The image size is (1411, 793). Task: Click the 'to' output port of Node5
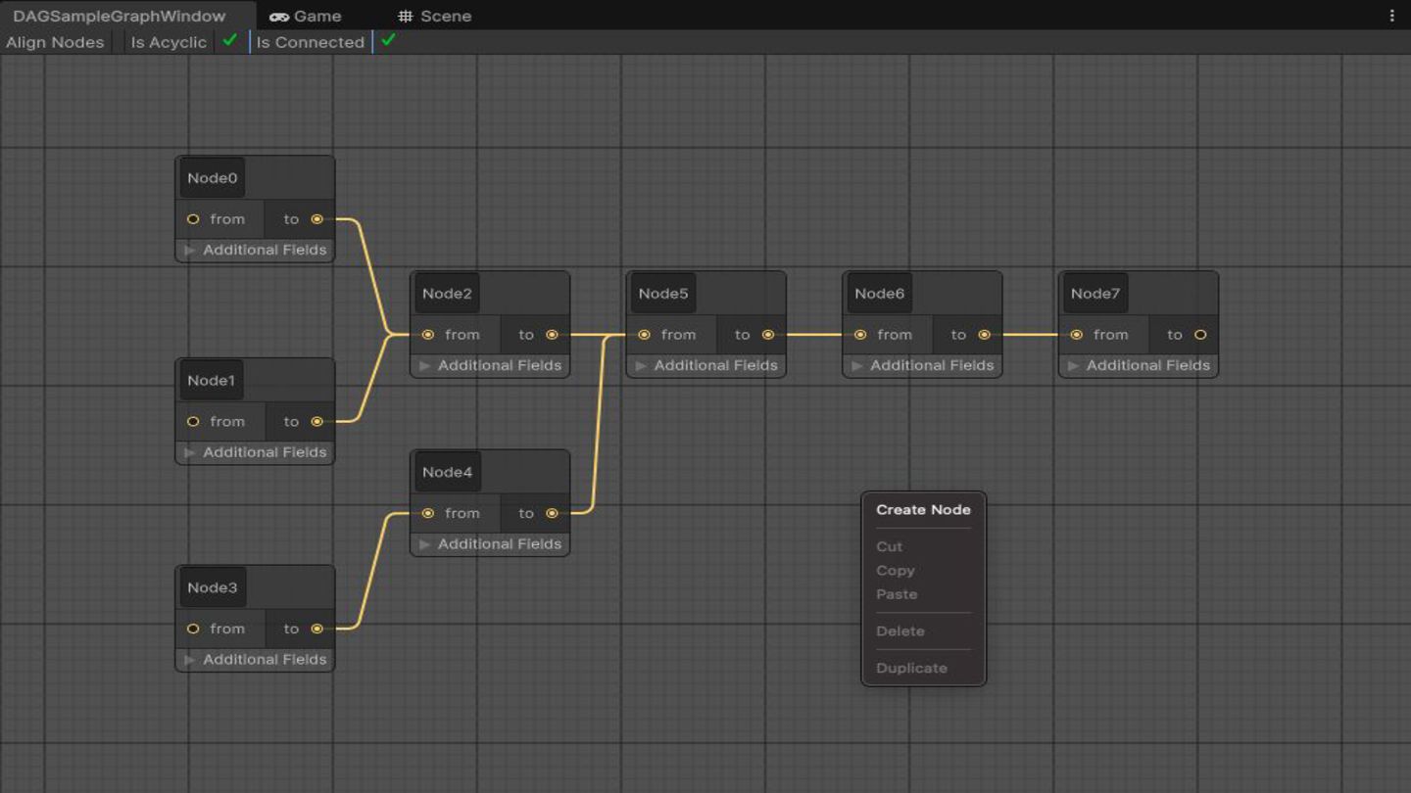click(768, 335)
